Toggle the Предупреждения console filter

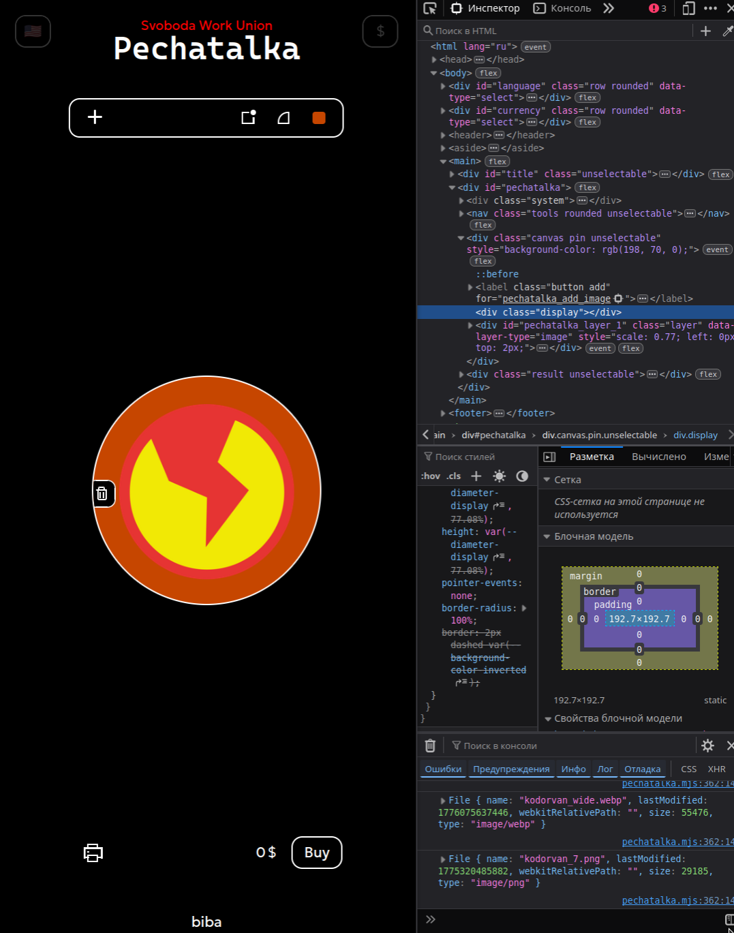[x=511, y=769]
